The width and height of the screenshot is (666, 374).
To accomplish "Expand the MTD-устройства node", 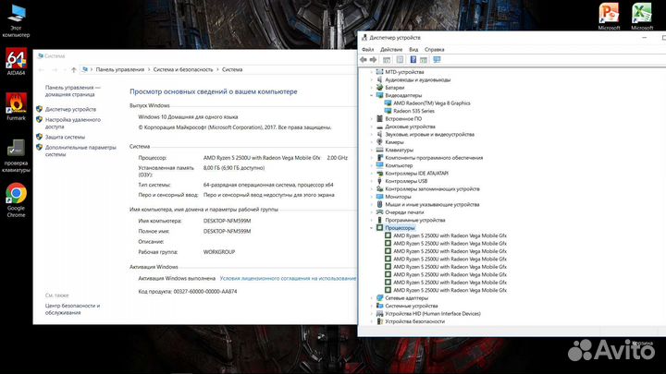I will click(x=372, y=72).
